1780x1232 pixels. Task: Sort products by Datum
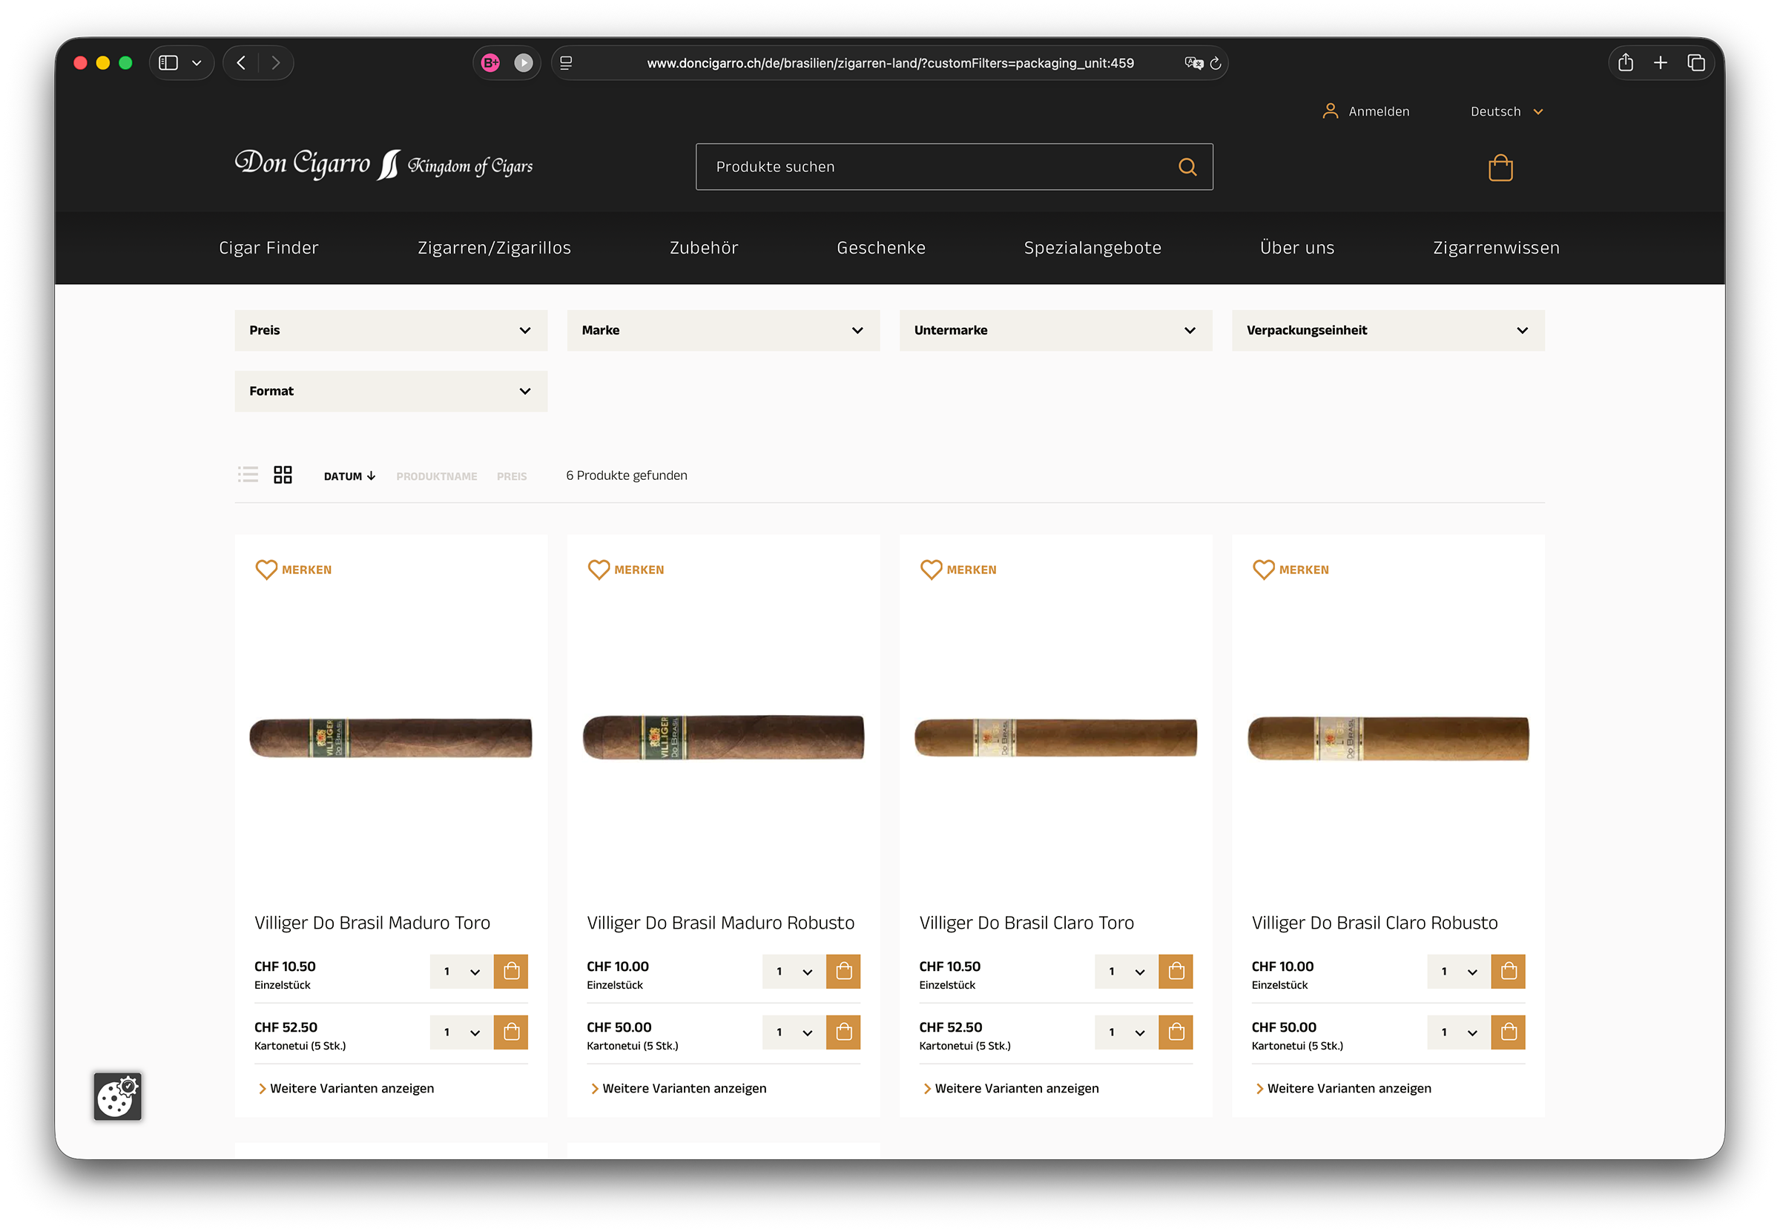[x=349, y=476]
